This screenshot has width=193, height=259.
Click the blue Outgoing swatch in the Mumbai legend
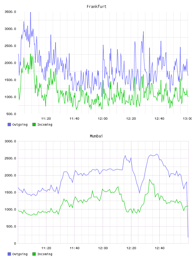click(9, 254)
